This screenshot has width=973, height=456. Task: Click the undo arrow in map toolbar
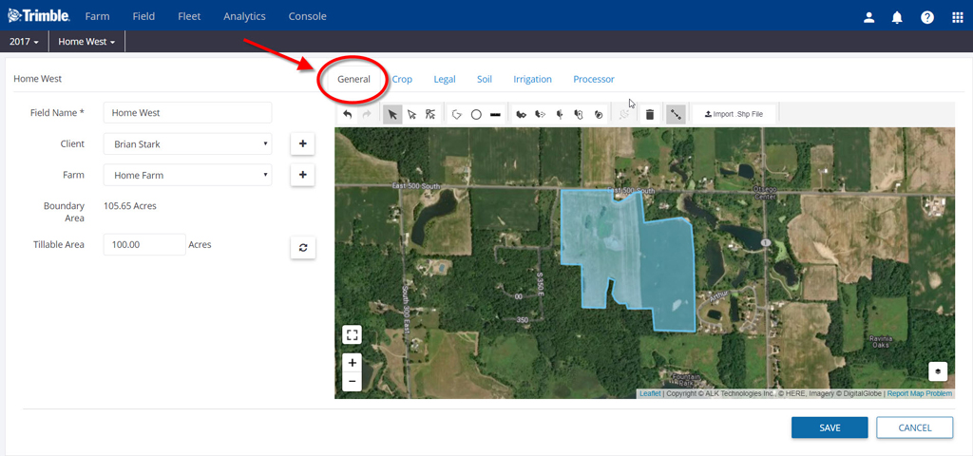pos(348,114)
